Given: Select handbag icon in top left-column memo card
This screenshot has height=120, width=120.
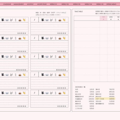Looking at the screenshot, I should [x=20, y=20].
